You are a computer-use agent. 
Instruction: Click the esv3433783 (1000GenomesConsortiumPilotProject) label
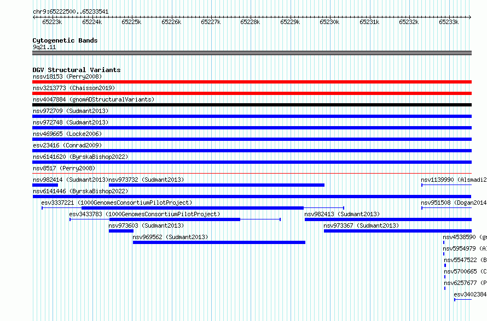(144, 214)
